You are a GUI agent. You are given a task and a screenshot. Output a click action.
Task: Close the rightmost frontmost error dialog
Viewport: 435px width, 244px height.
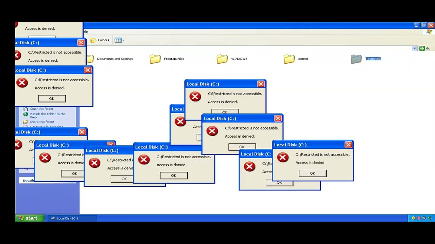348,145
